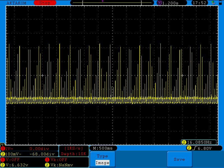Click the Vk:OFF channel 1 measurement
The image size is (224, 168).
pyautogui.click(x=59, y=160)
